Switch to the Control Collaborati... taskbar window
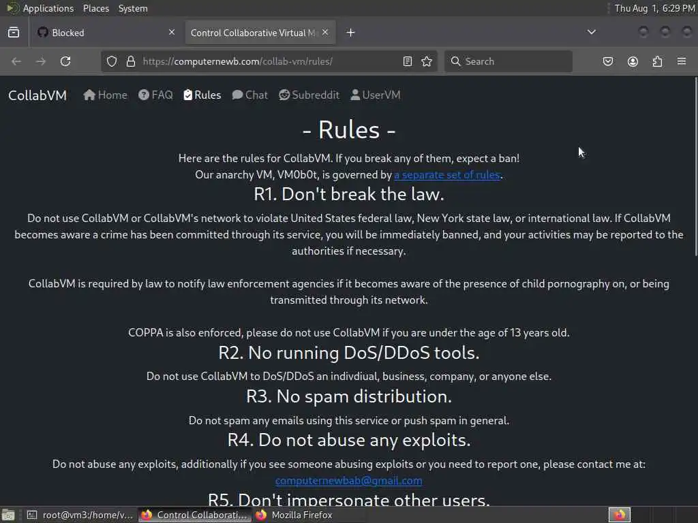The image size is (698, 523). 194,515
